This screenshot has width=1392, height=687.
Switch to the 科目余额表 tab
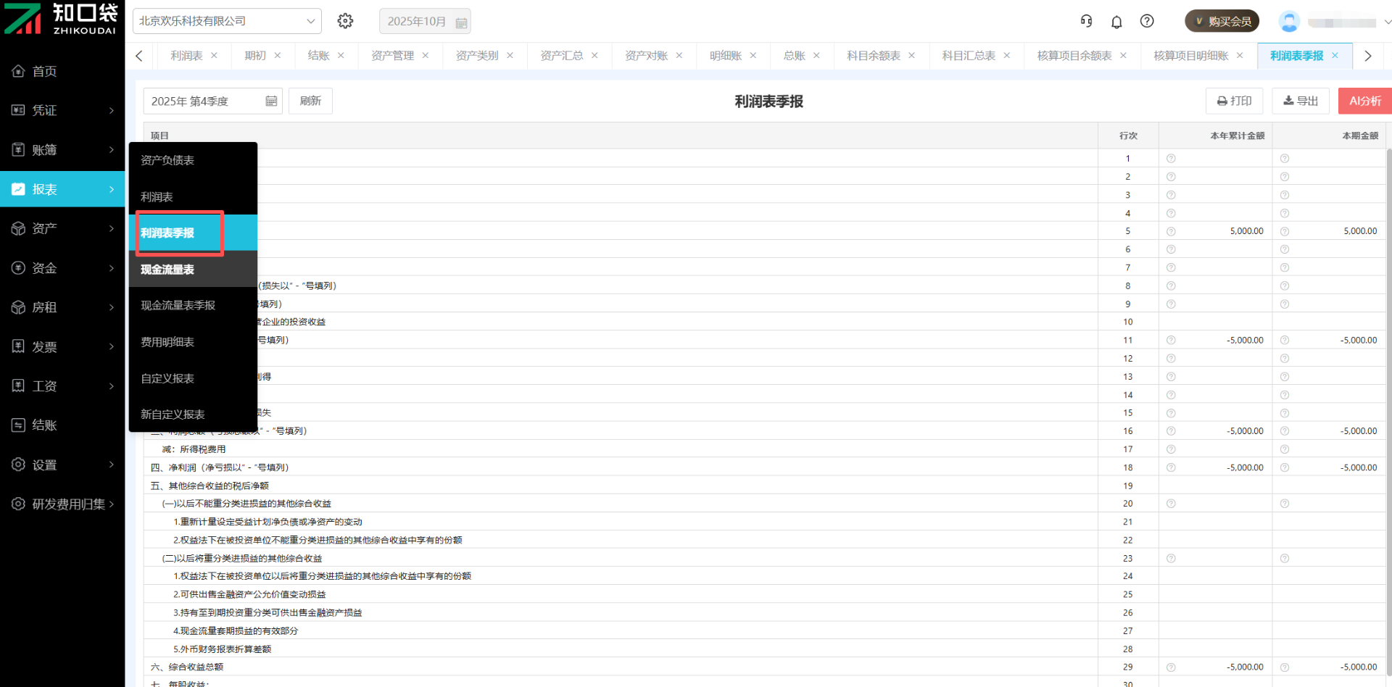point(873,56)
